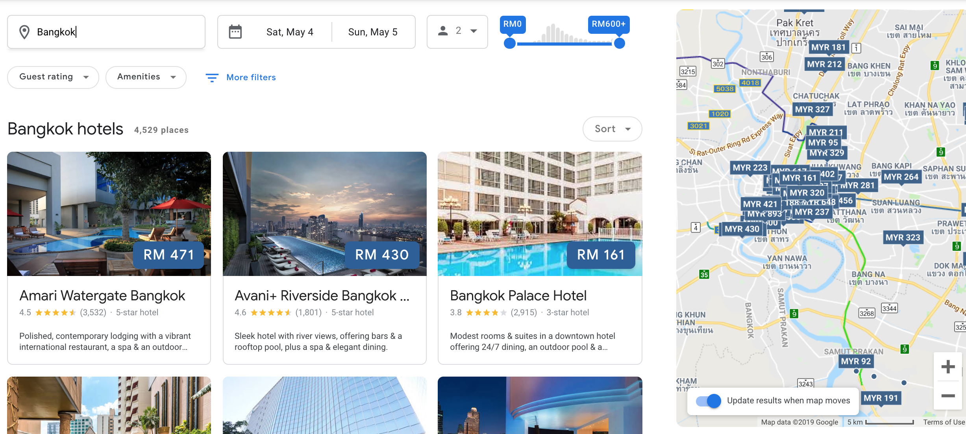Click the MYR 329 map price marker
Image resolution: width=966 pixels, height=434 pixels.
click(827, 153)
